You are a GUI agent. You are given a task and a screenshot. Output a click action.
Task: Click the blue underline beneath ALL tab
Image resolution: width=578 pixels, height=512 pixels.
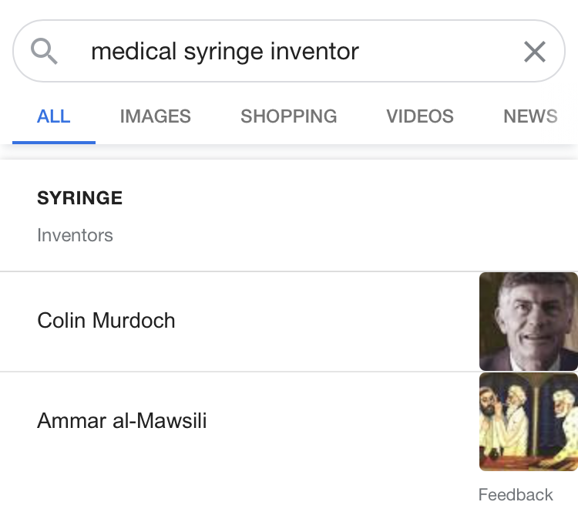(x=54, y=143)
